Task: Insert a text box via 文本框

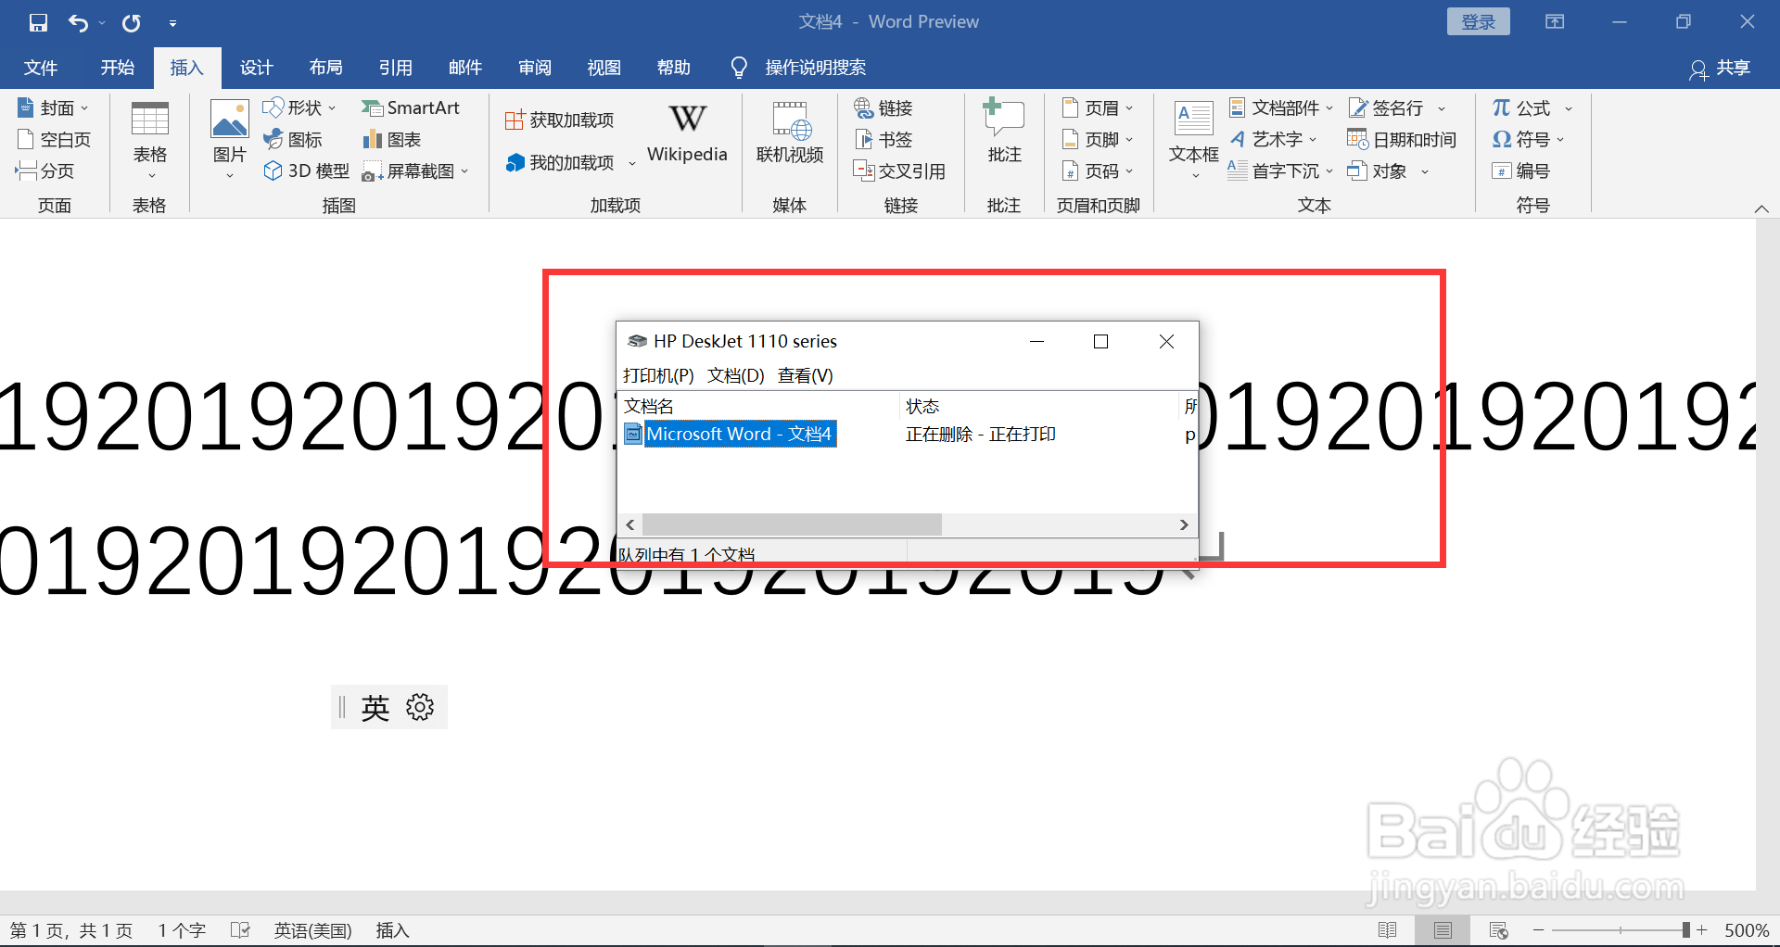Action: [x=1192, y=137]
